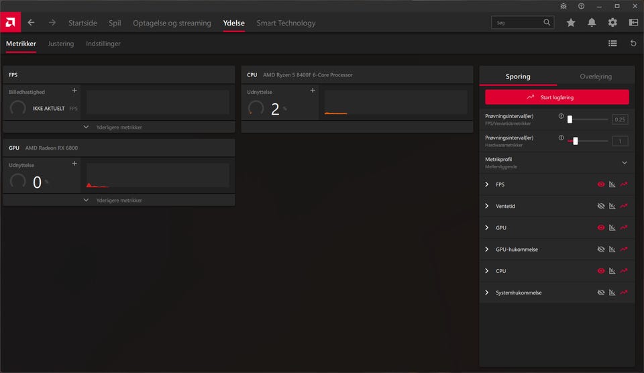Click the AMD logo home icon

coord(10,22)
